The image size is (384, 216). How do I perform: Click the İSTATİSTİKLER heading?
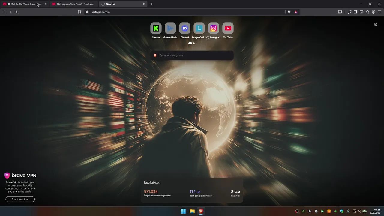[x=151, y=183]
